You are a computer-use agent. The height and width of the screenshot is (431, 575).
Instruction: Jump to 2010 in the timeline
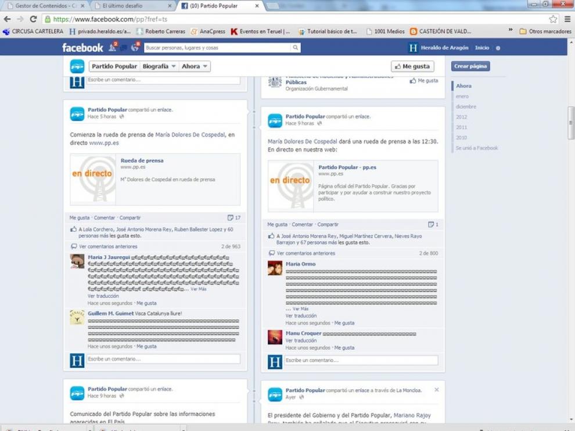[461, 138]
